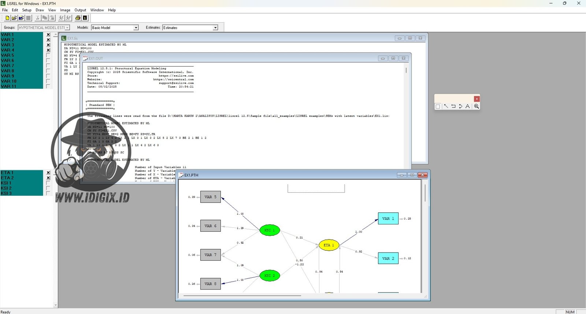Screen dimensions: 586x314
Task: Click the yellow ETA 1 latent node
Action: tap(329, 245)
